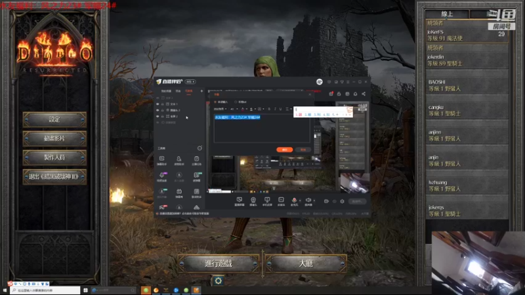Click toolbox edit icon beside 工具箱
525x295 pixels.
pos(199,148)
